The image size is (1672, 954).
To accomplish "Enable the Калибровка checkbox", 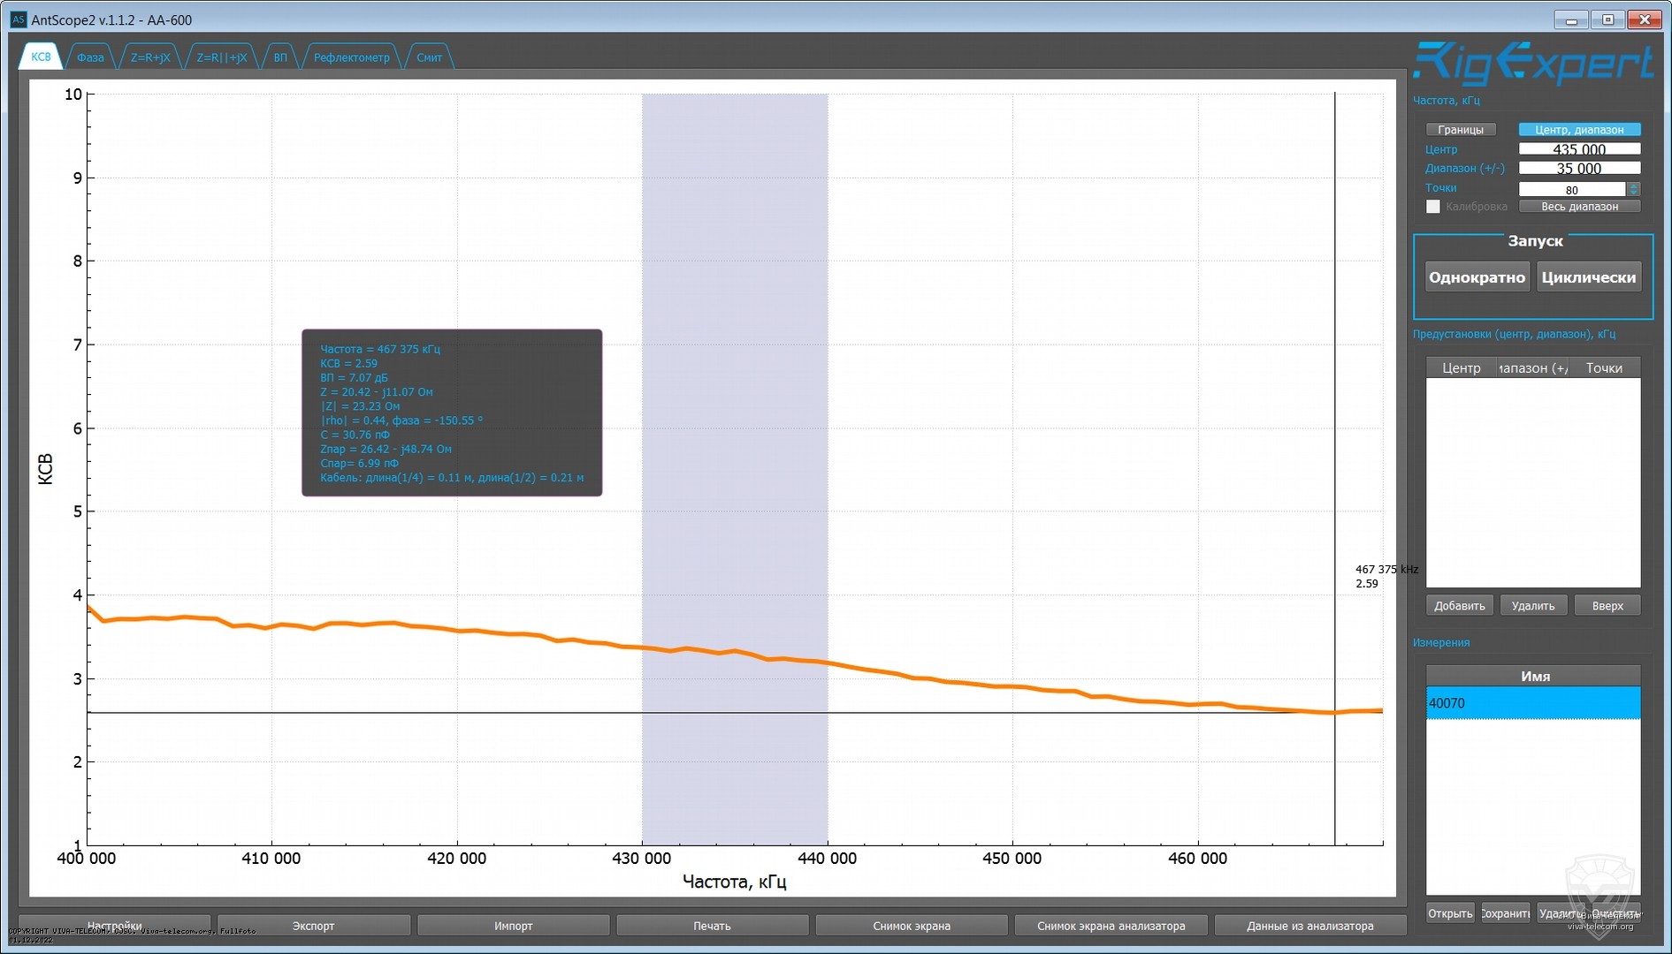I will 1433,207.
